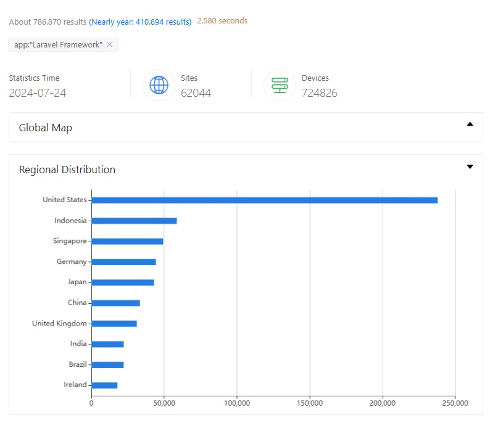Image resolution: width=495 pixels, height=421 pixels.
Task: Click the Japan axis label
Action: [77, 282]
